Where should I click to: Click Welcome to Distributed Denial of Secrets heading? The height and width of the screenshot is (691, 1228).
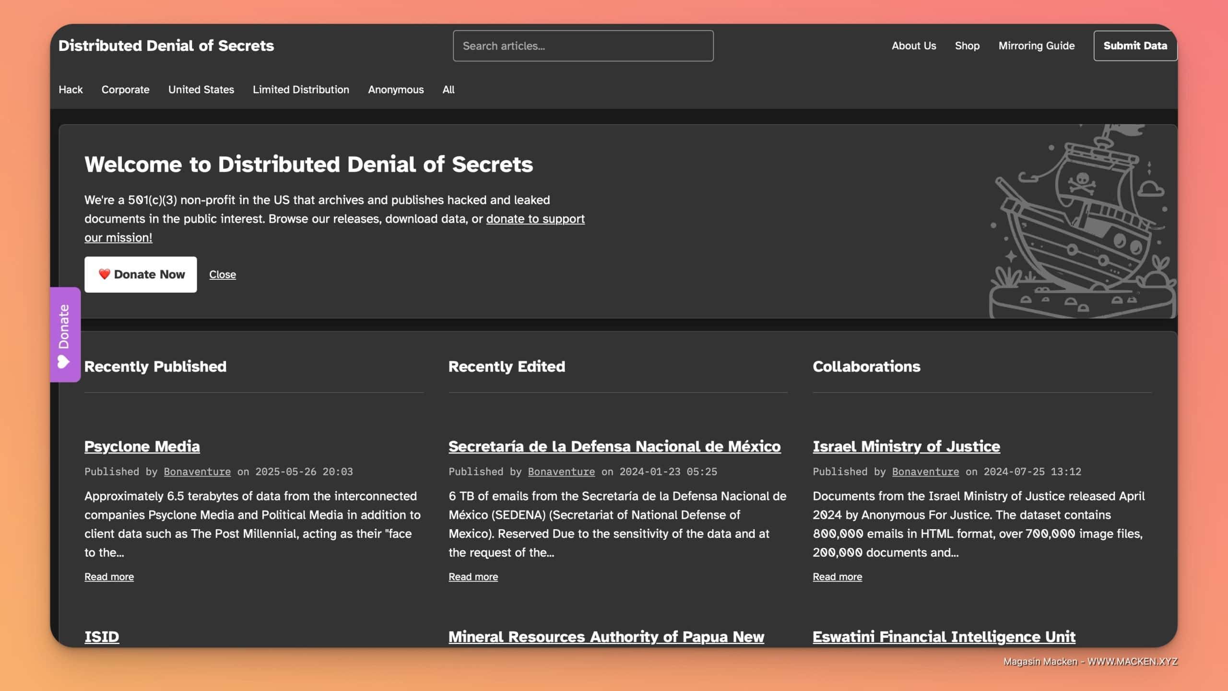coord(308,164)
